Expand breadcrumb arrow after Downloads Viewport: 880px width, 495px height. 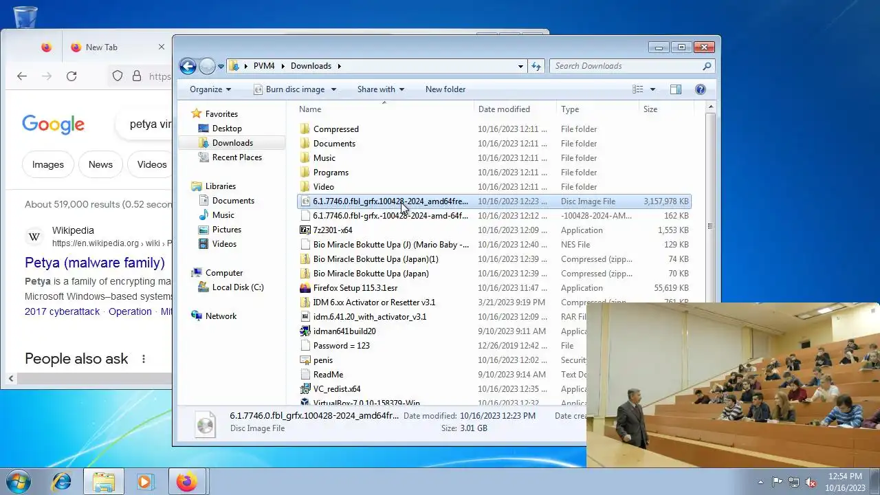(x=339, y=66)
